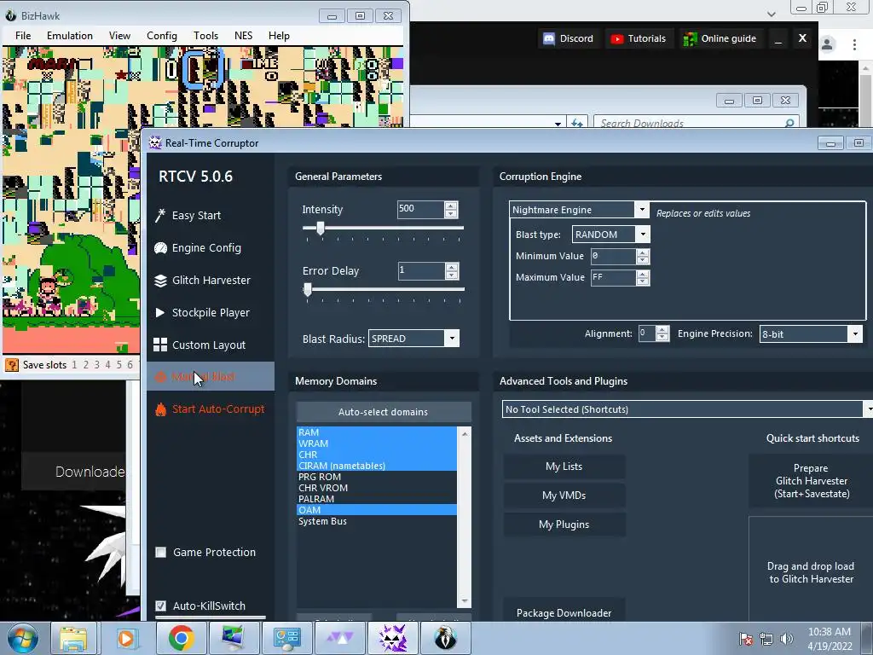Select System Bus memory domain

[376, 521]
